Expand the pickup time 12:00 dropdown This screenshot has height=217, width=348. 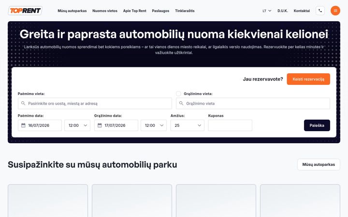pos(77,125)
